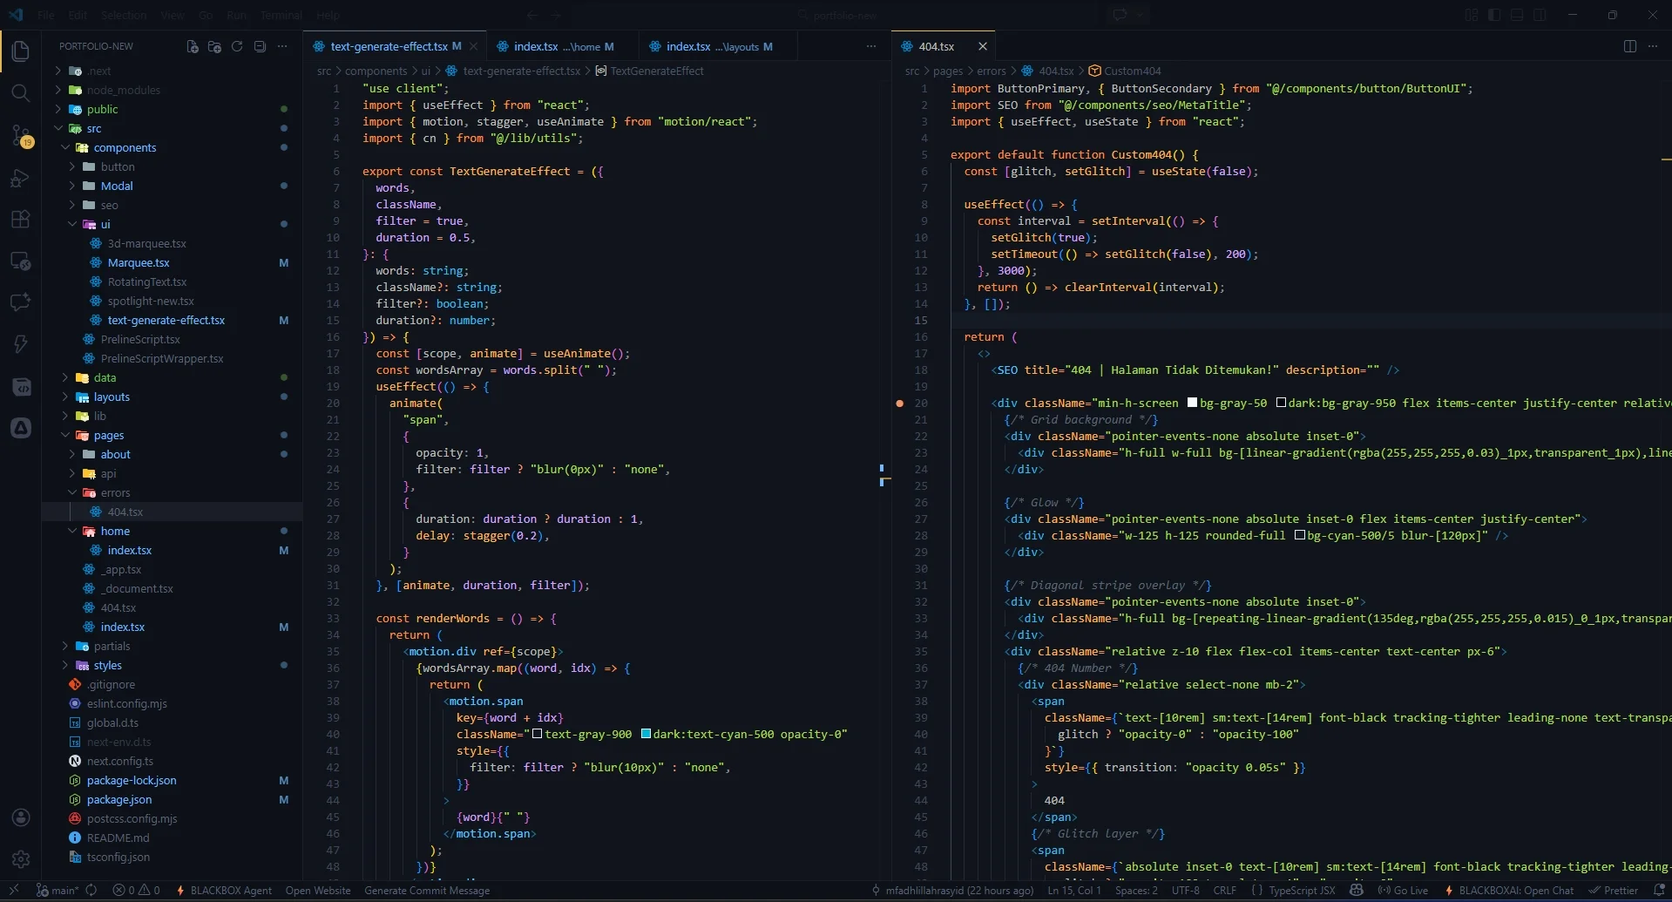Toggle breakpoint on line 20 of 404.tsx
The image size is (1672, 902).
pos(900,404)
